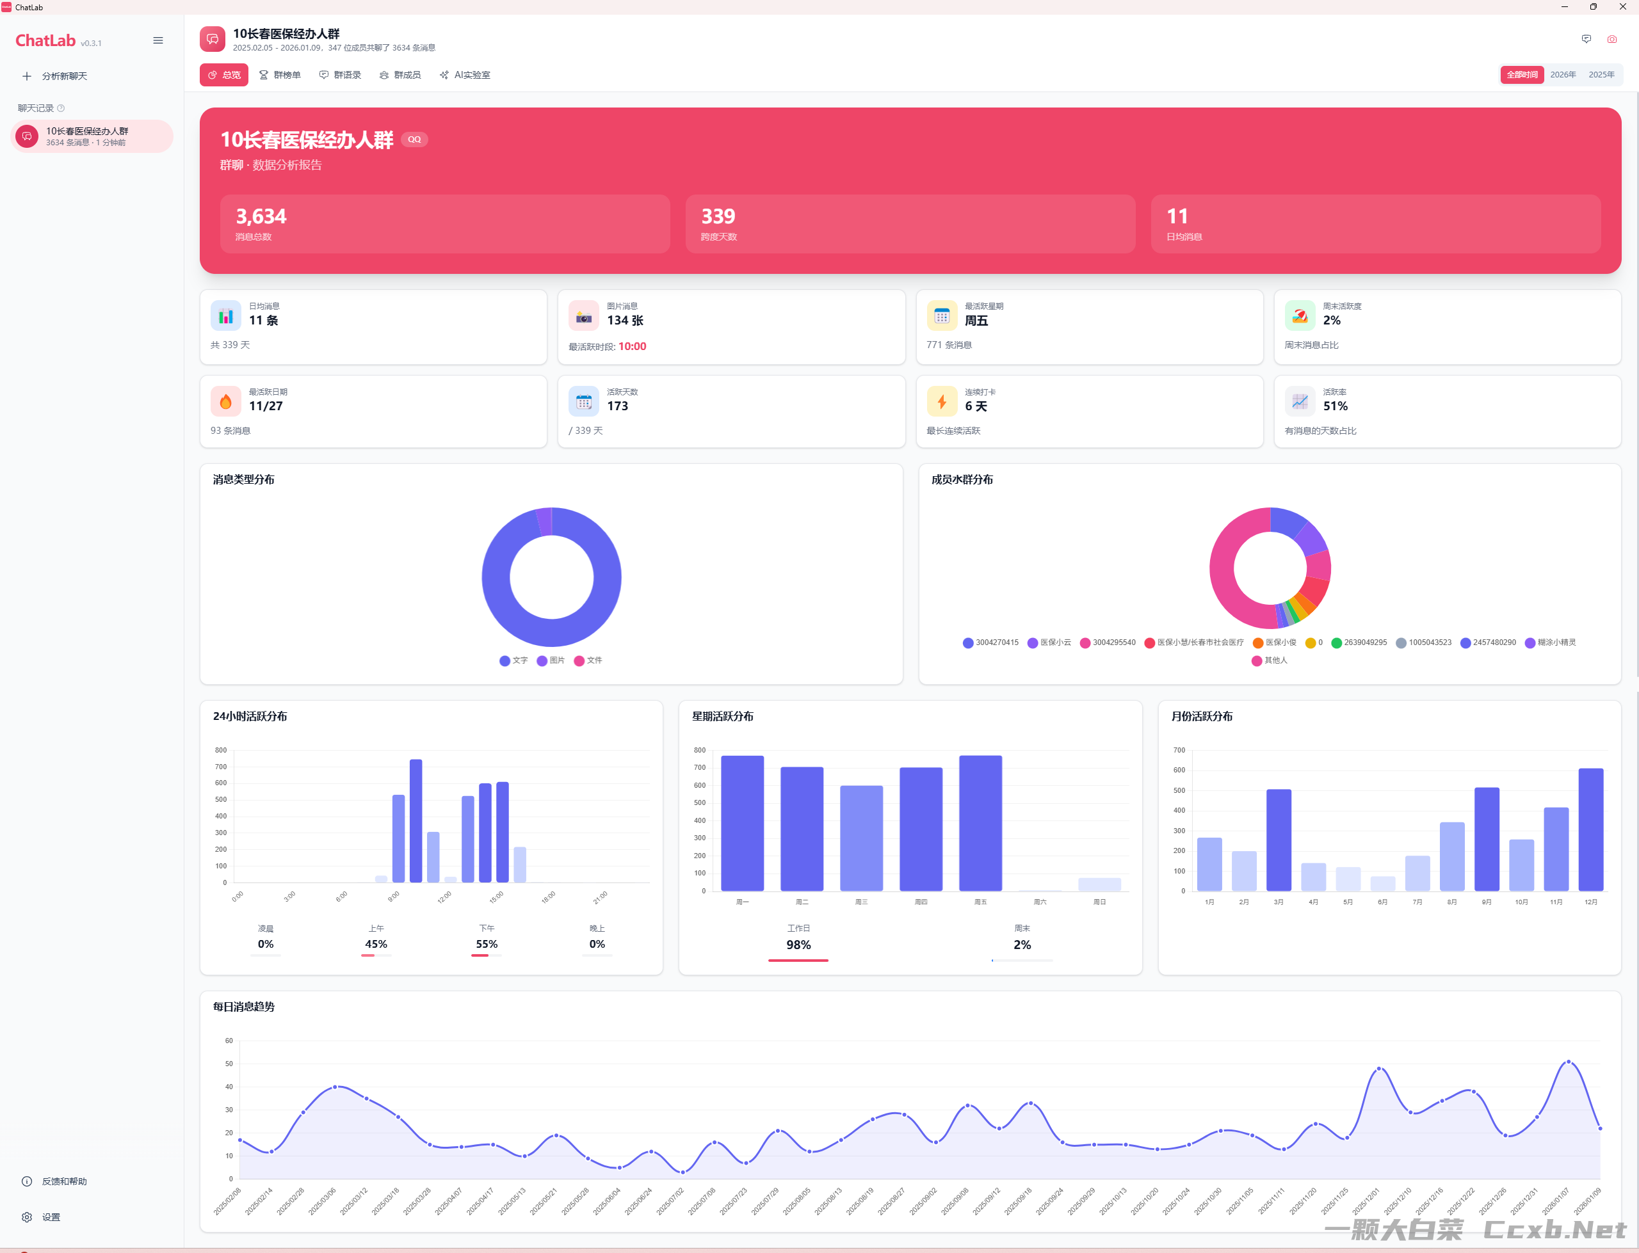This screenshot has height=1253, width=1639.
Task: Open 设置 via the gear icon
Action: tap(27, 1217)
